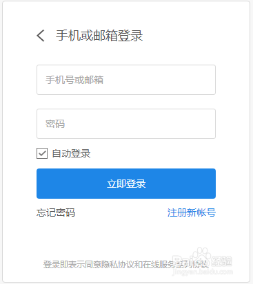Image resolution: width=253 pixels, height=284 pixels.
Task: Untick the 自动登录 checkbox
Action: (x=42, y=153)
